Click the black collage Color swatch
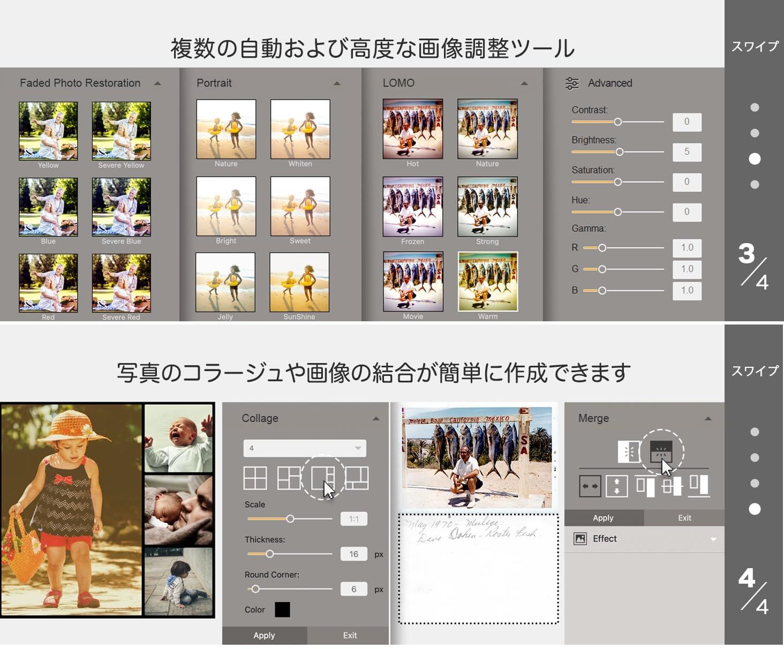This screenshot has height=649, width=784. click(x=282, y=609)
